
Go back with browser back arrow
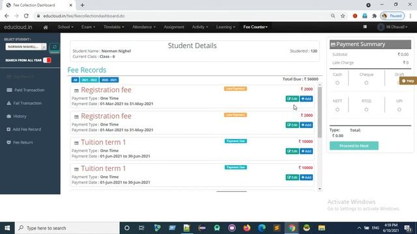click(x=7, y=16)
